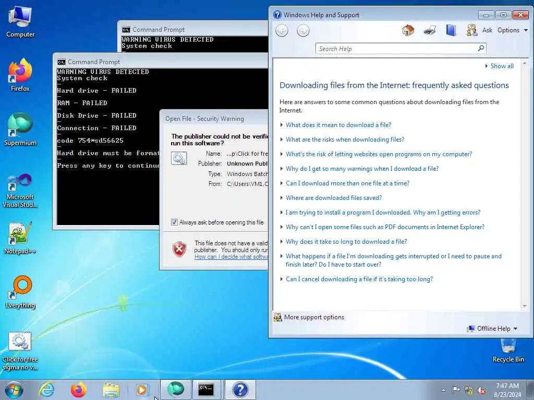Screen dimensions: 534x400
Task: Expand 'What happens if a file I'm downloading gets interrupted'
Action: (x=393, y=260)
